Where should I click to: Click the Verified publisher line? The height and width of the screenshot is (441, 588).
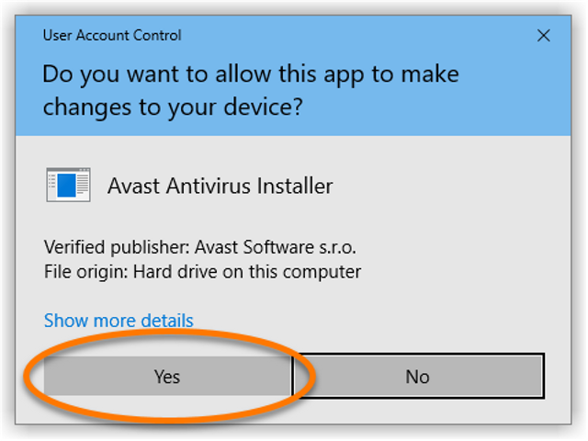point(200,247)
